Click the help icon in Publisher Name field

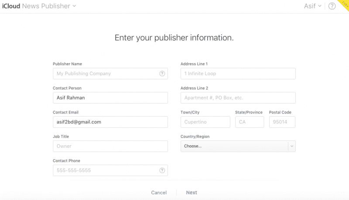pyautogui.click(x=162, y=74)
